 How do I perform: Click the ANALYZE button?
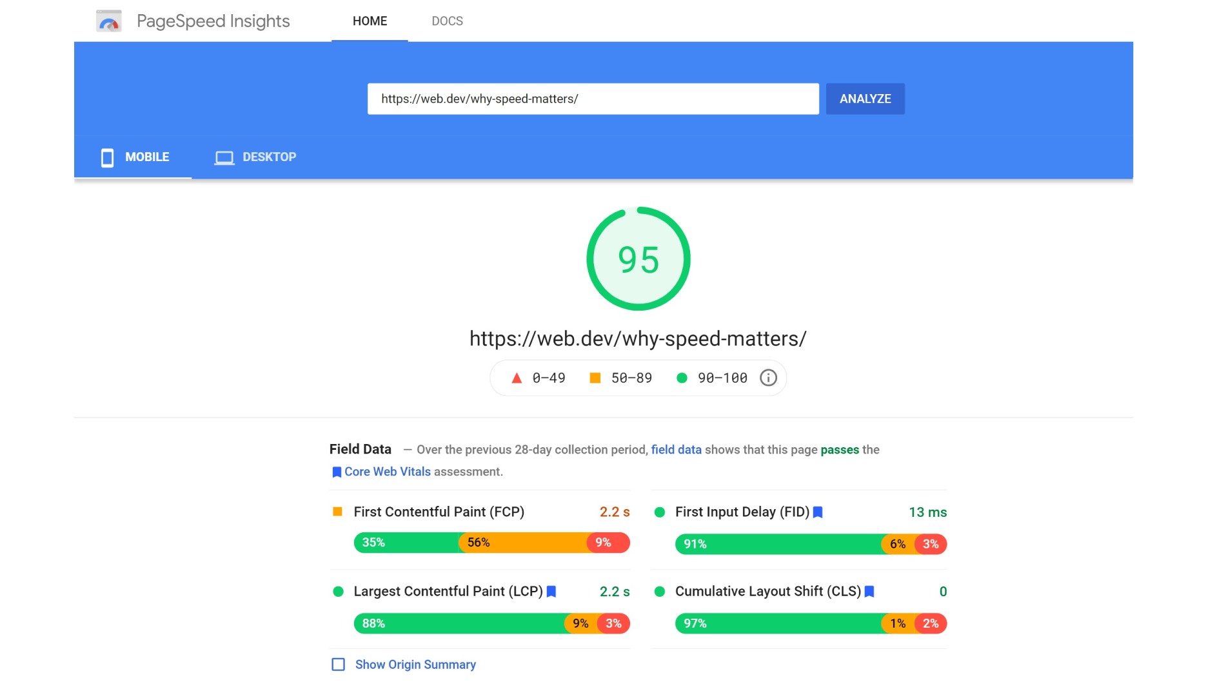865,99
